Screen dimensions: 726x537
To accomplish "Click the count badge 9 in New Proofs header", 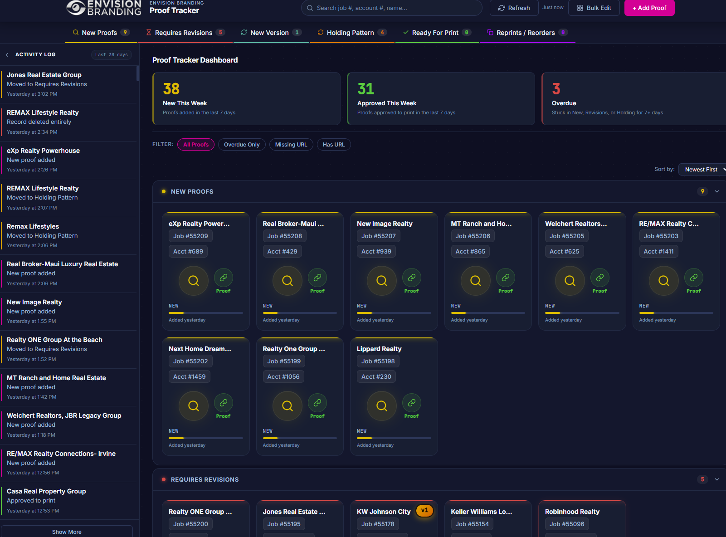I will pyautogui.click(x=702, y=191).
